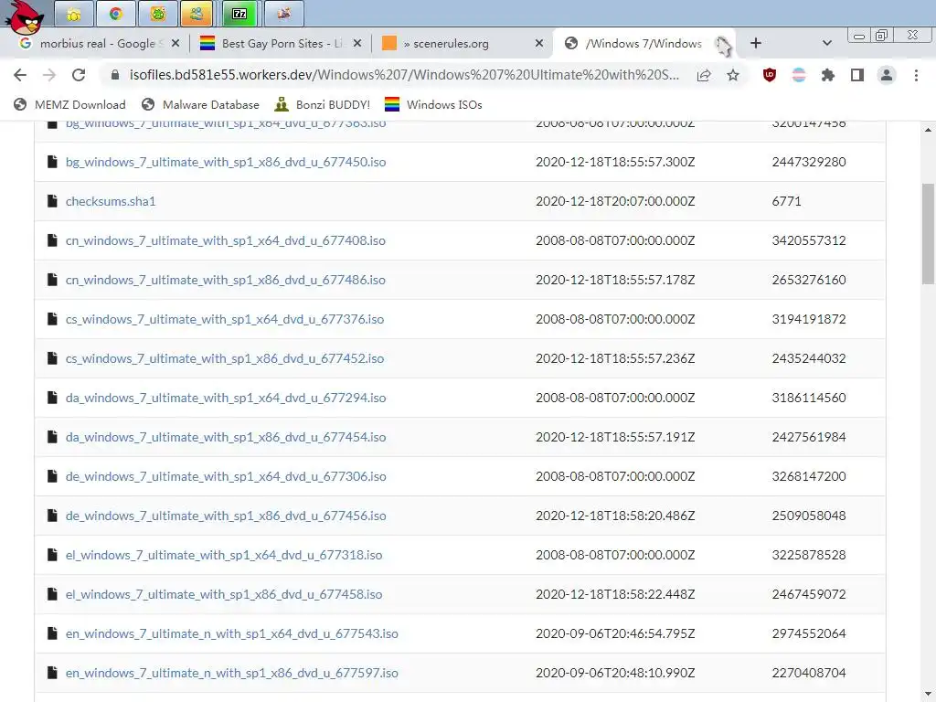The height and width of the screenshot is (702, 936).
Task: Open the profile avatar menu
Action: coord(887,75)
